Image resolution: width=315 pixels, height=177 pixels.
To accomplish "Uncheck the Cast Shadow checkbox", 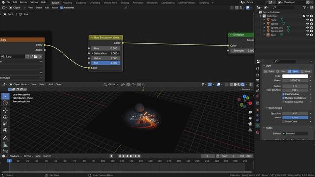I will click(x=283, y=94).
